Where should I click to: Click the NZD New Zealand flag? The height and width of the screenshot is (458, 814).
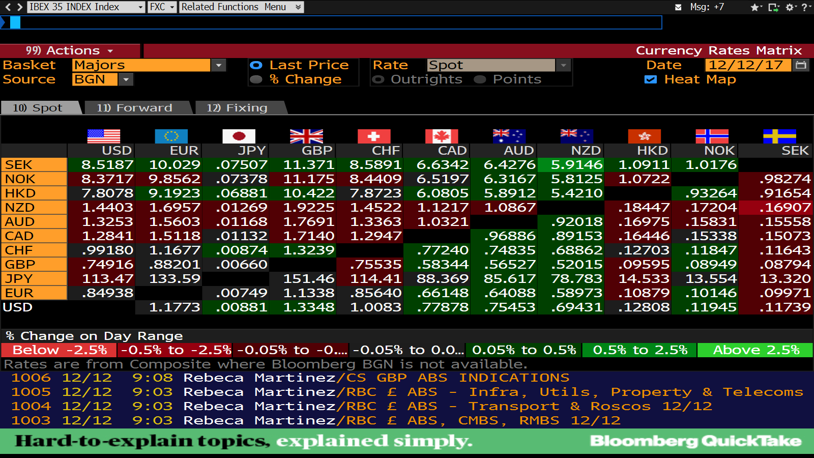(x=577, y=136)
